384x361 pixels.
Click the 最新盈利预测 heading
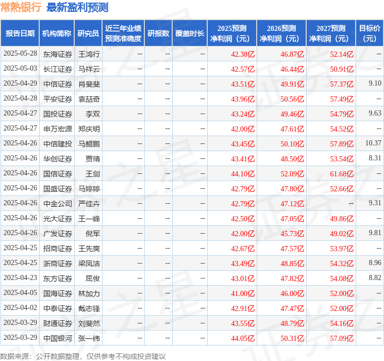tap(77, 8)
